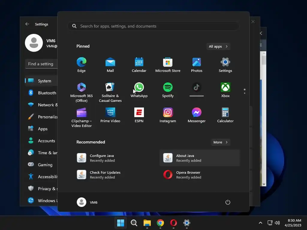This screenshot has height=230, width=307.
Task: Open Apps in Settings sidebar
Action: pos(41,129)
